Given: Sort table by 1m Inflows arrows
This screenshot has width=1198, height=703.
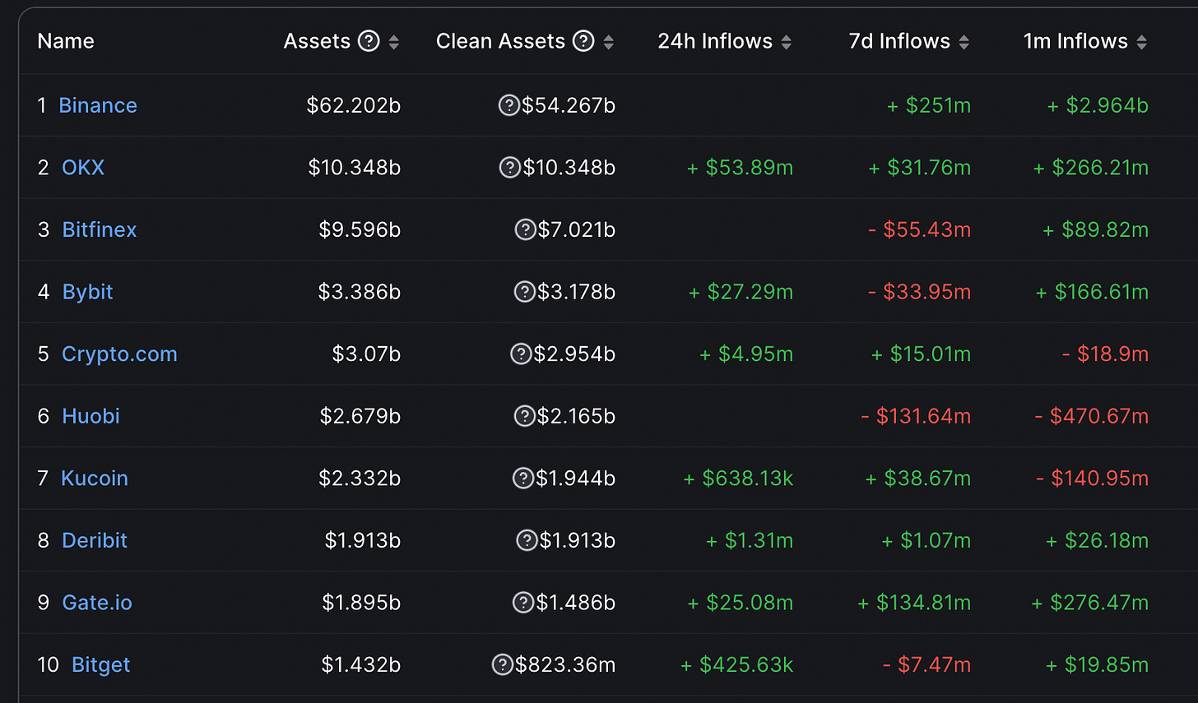Looking at the screenshot, I should (1142, 42).
